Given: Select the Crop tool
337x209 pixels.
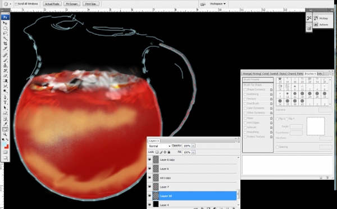Looking at the screenshot, I should (5, 44).
